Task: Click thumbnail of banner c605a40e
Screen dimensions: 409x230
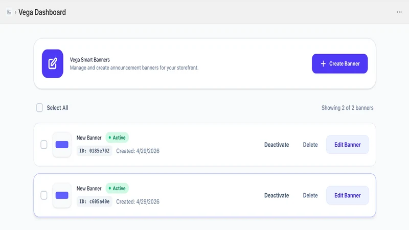Action: (x=62, y=195)
